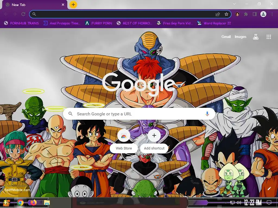Open the 12:22 AM clock
Image resolution: width=278 pixels, height=208 pixels.
point(253,203)
